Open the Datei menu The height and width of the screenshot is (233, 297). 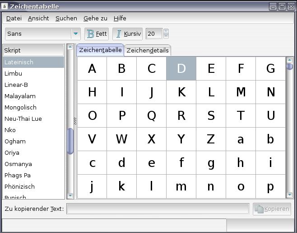click(x=14, y=18)
